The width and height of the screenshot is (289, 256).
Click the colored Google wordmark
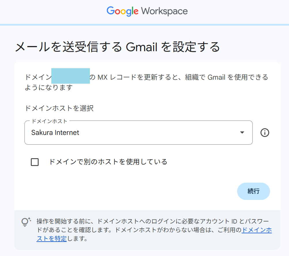coord(122,11)
